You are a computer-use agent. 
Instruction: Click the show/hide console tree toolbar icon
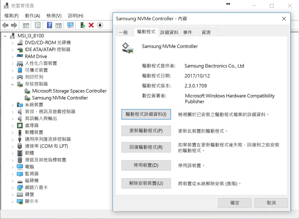pyautogui.click(x=26, y=25)
